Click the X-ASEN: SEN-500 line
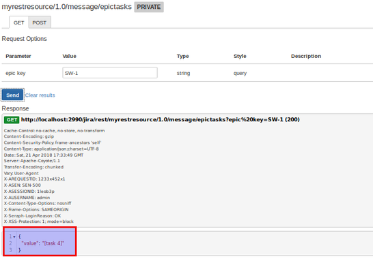The height and width of the screenshot is (274, 373). click(22, 185)
